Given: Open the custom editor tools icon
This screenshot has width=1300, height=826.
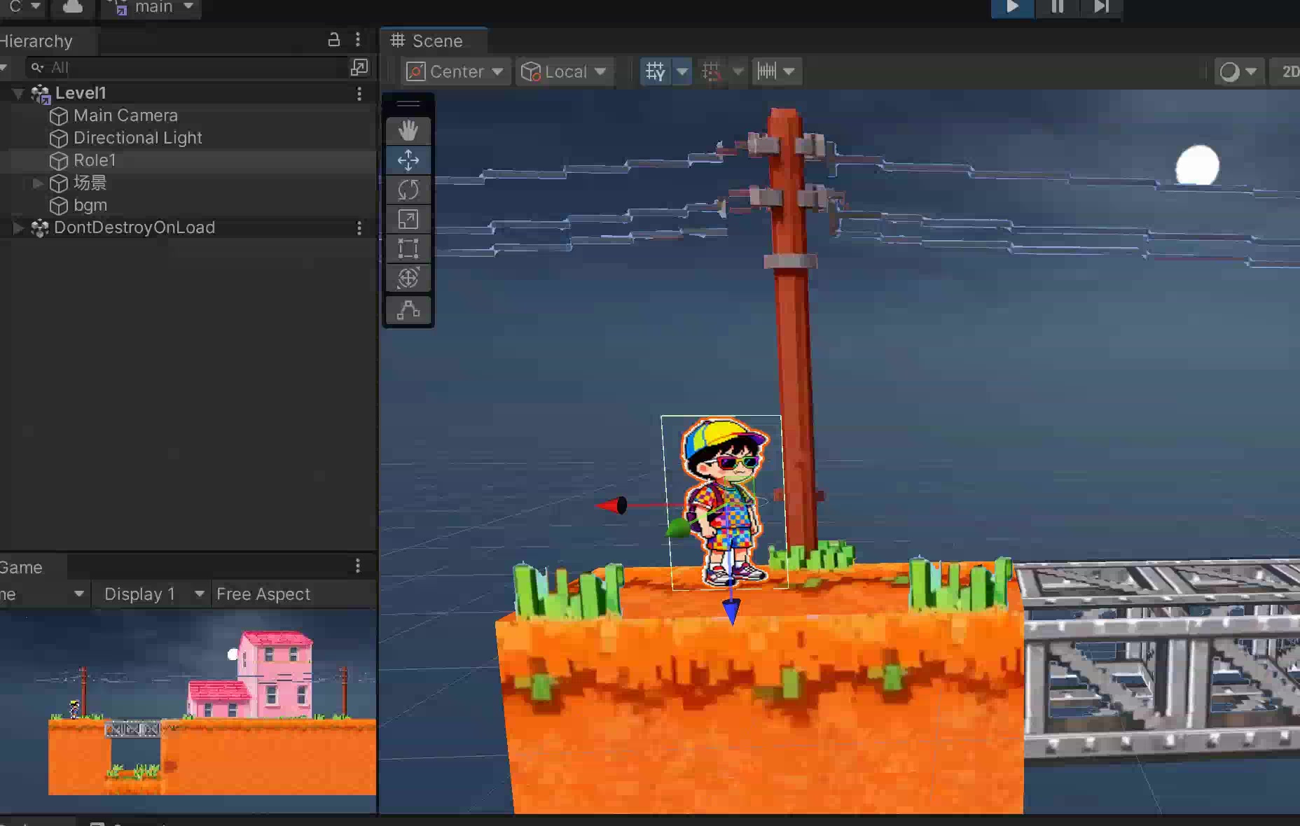Looking at the screenshot, I should click(x=408, y=310).
